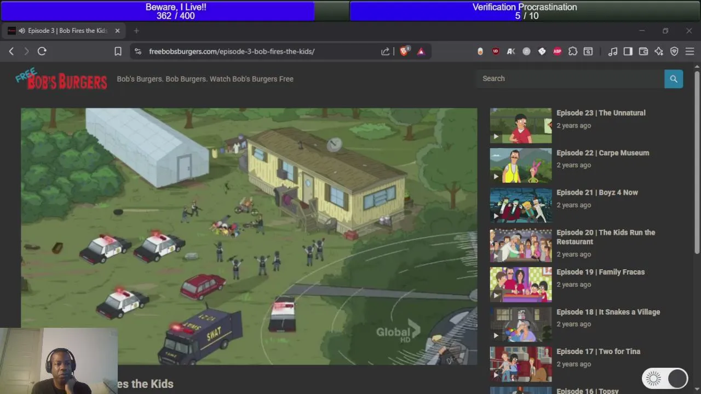Open site settings icon in address bar
The height and width of the screenshot is (394, 701).
[137, 51]
